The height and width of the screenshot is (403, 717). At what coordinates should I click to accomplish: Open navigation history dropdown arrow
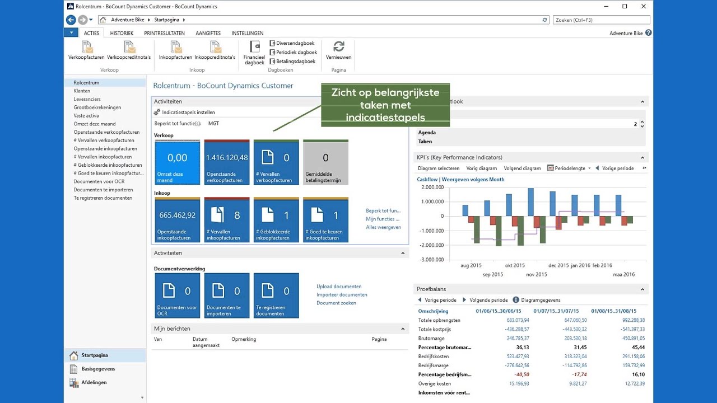point(91,20)
